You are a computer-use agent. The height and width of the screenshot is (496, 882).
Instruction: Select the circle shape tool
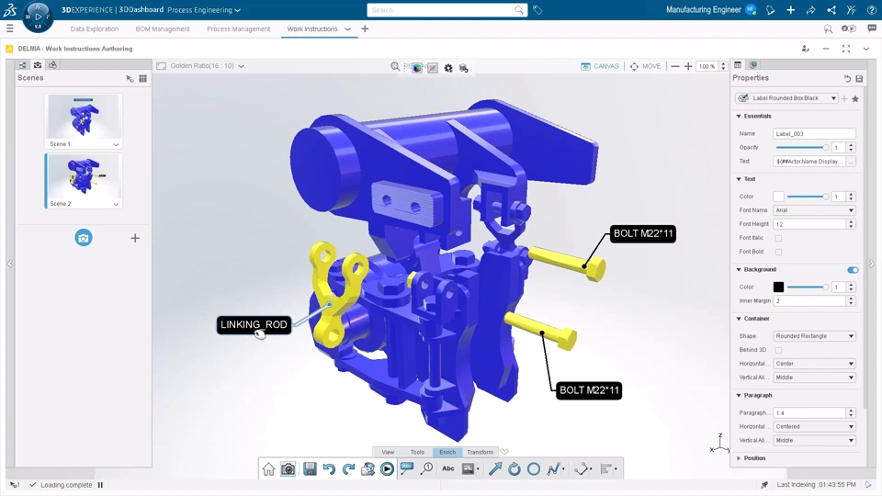pyautogui.click(x=534, y=469)
